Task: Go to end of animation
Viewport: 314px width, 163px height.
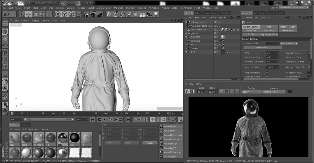Action: pyautogui.click(x=128, y=120)
